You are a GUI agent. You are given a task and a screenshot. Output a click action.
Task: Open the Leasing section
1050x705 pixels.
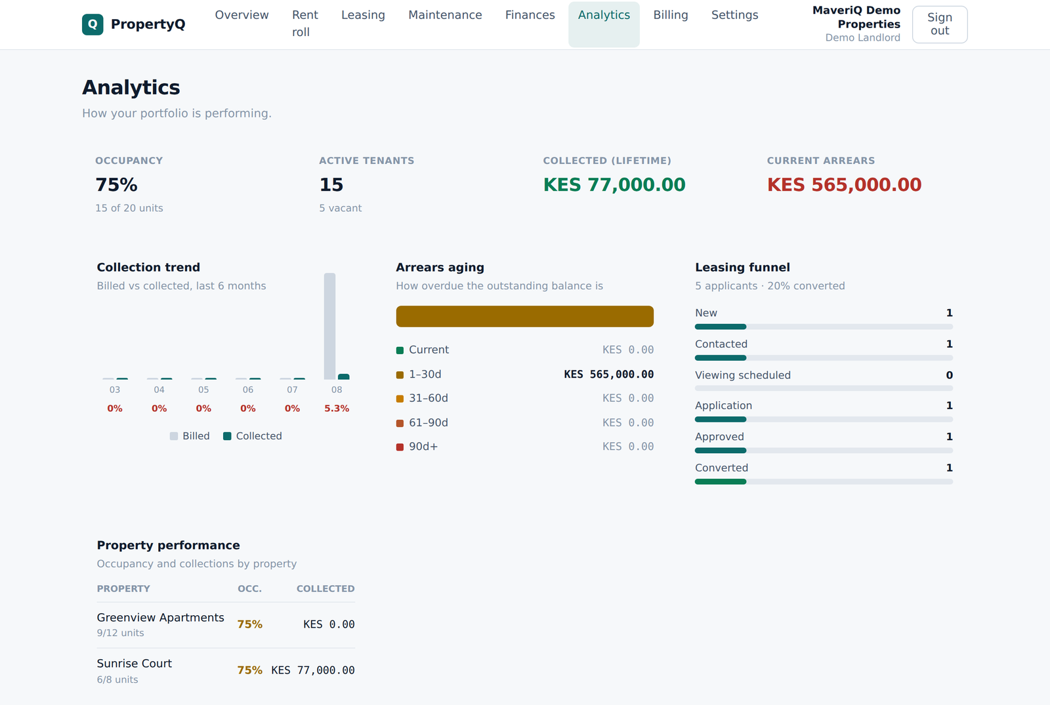click(363, 15)
